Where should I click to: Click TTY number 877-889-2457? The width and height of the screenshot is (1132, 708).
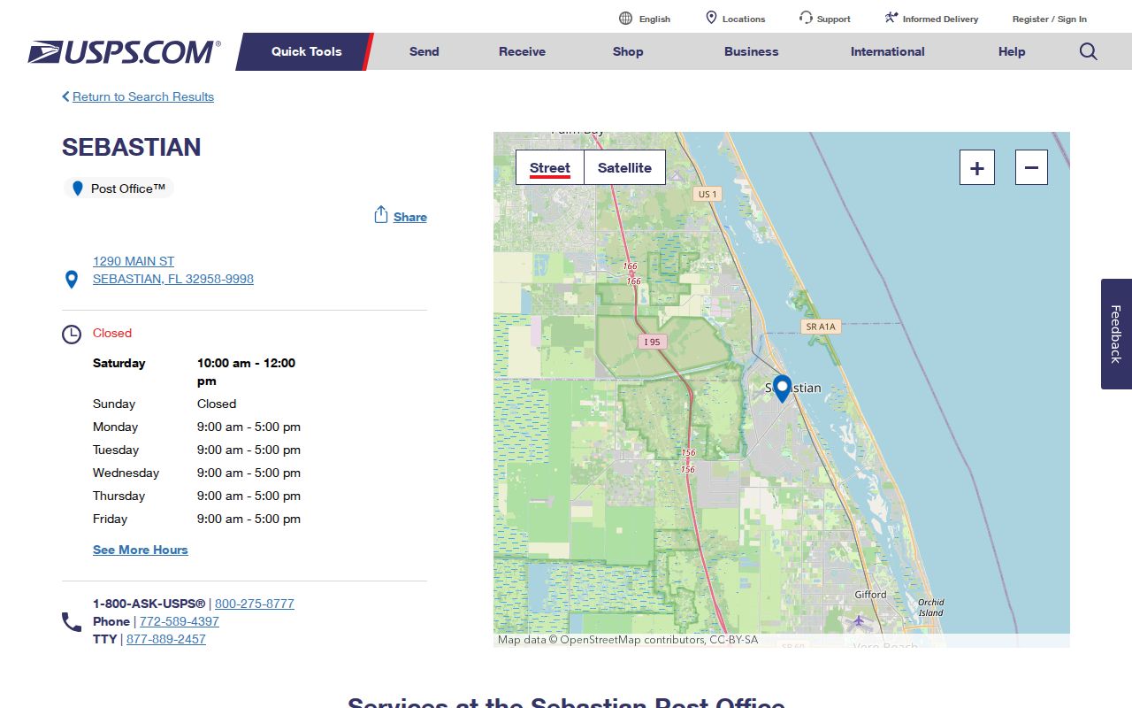coord(166,639)
